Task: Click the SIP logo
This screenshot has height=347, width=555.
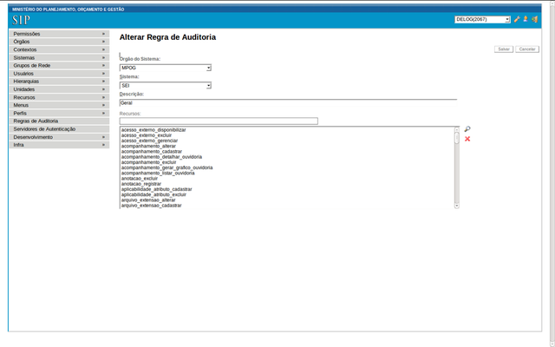Action: pos(22,20)
